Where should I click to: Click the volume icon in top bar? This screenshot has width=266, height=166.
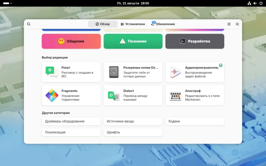pyautogui.click(x=255, y=3)
